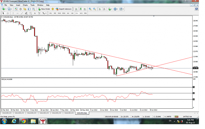Switch timeframe to H4
The height and width of the screenshot is (129, 205).
point(72,13)
